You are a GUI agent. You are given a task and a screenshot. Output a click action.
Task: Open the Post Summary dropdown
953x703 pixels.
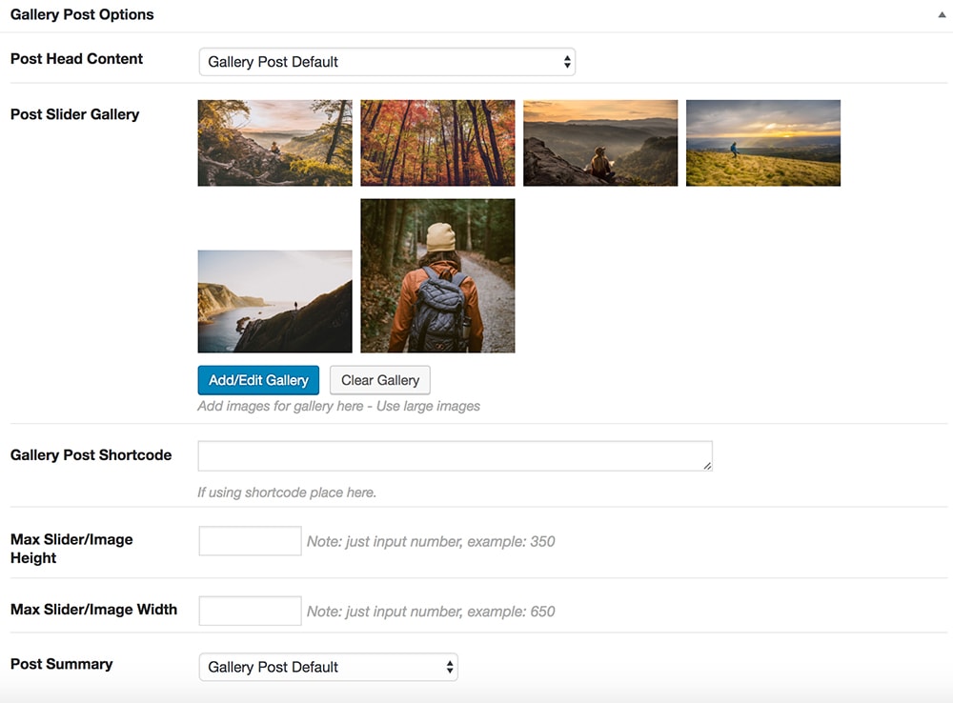pos(328,667)
